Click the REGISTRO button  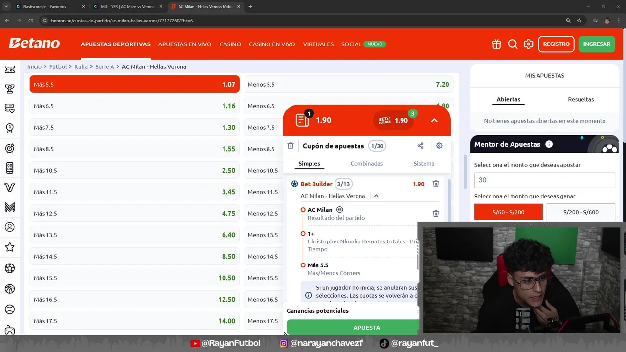pyautogui.click(x=557, y=44)
